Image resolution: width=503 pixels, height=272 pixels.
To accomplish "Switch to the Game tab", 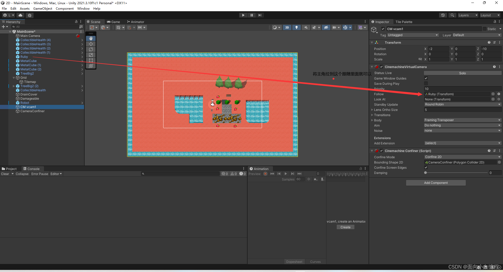I will coord(113,22).
